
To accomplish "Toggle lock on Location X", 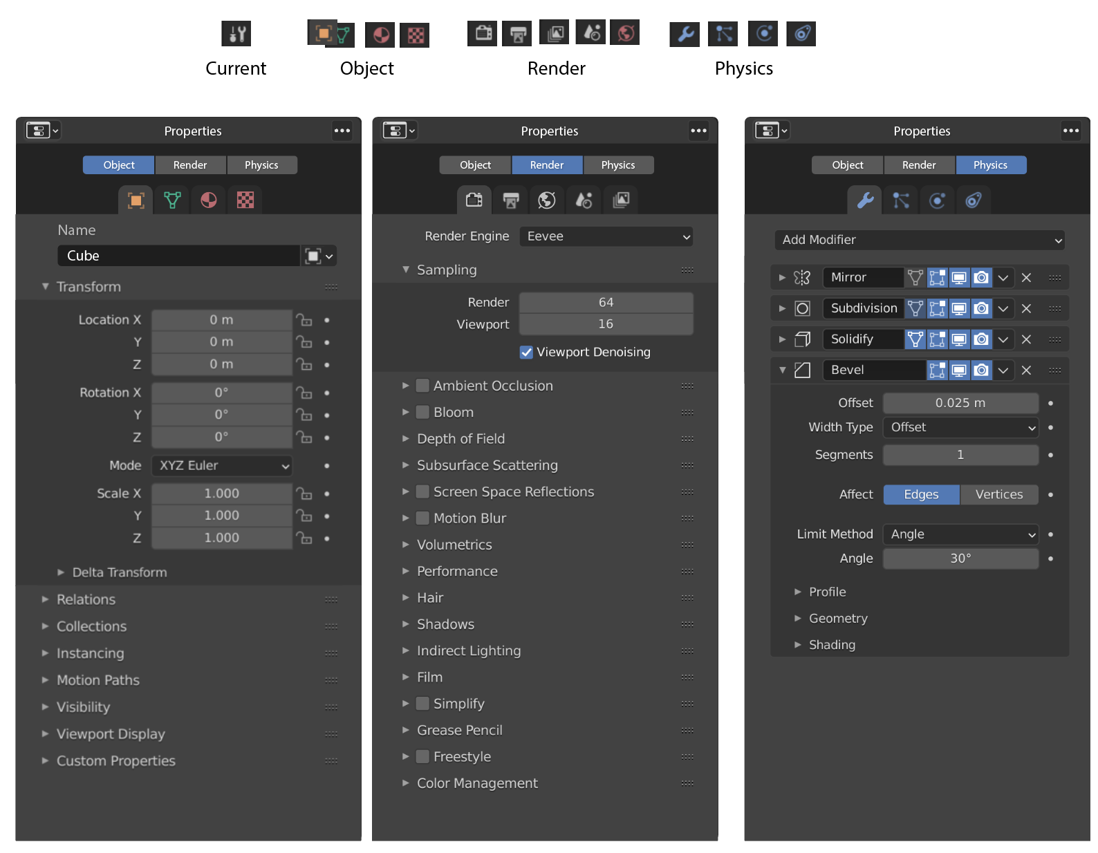I will (x=304, y=320).
